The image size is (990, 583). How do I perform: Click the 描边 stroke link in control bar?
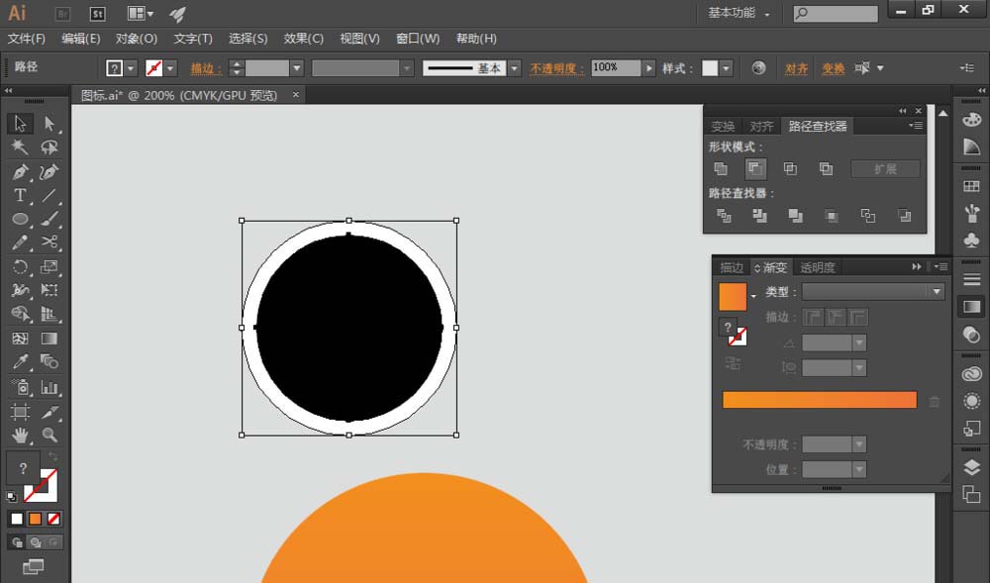[x=207, y=68]
